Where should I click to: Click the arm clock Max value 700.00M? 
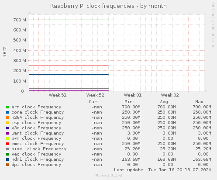(x=202, y=107)
